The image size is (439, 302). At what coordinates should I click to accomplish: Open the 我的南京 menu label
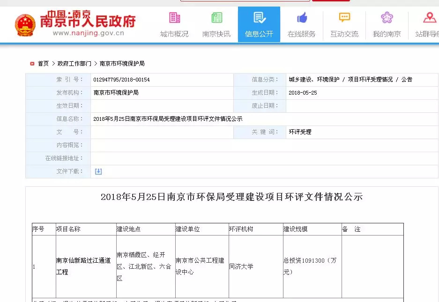pyautogui.click(x=387, y=34)
